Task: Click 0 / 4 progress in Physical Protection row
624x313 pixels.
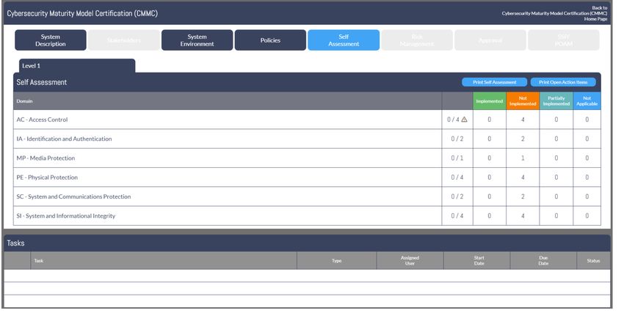Action: pos(457,177)
